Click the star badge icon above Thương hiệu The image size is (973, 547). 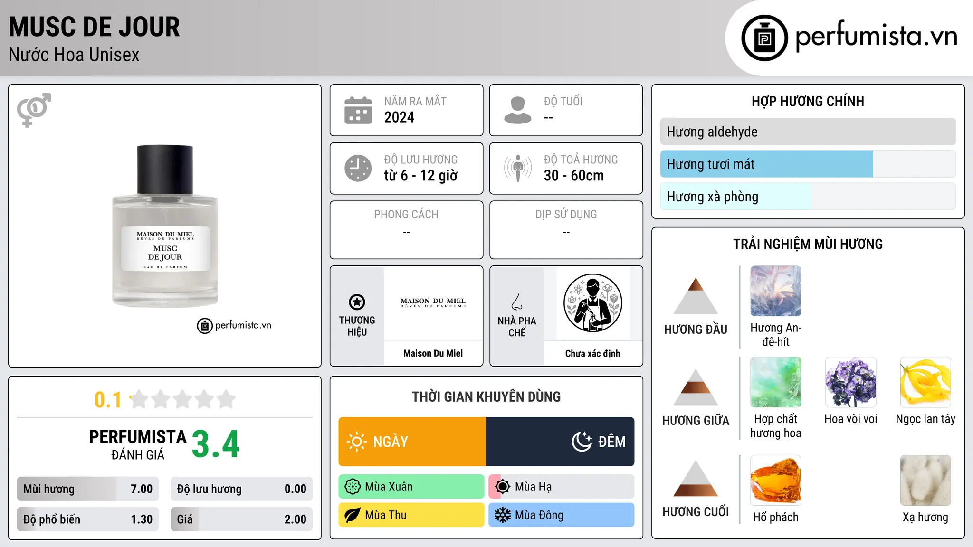coord(357,302)
